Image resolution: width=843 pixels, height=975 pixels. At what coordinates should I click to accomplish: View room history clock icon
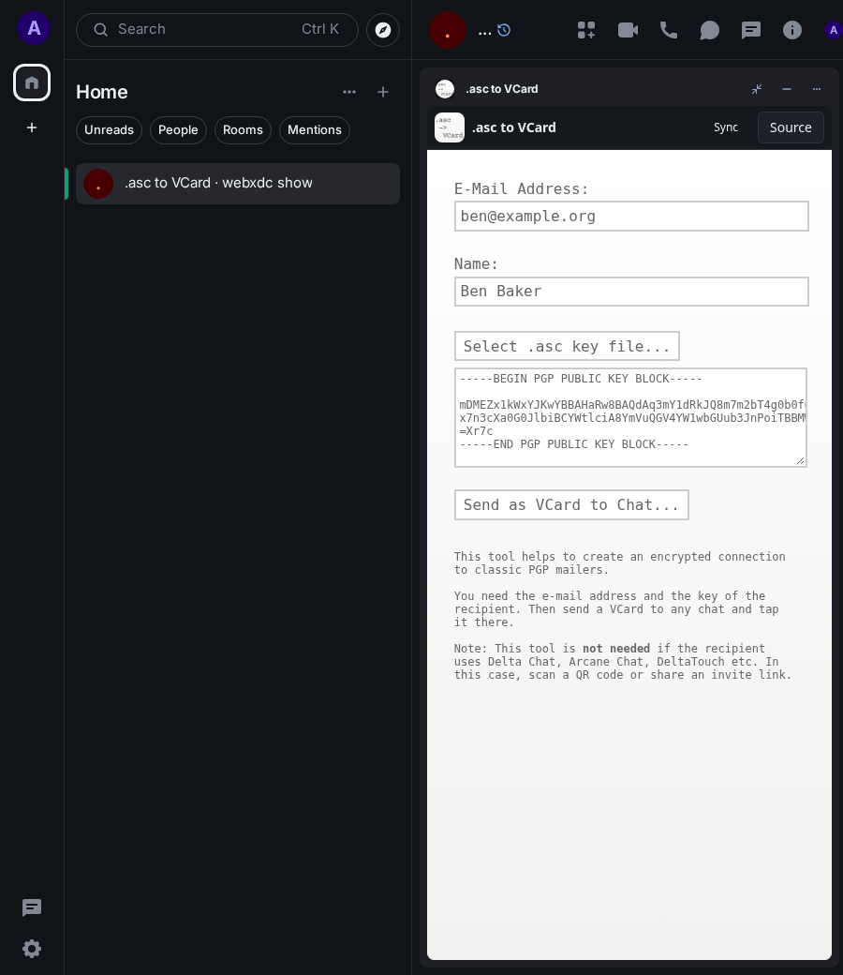tap(504, 30)
